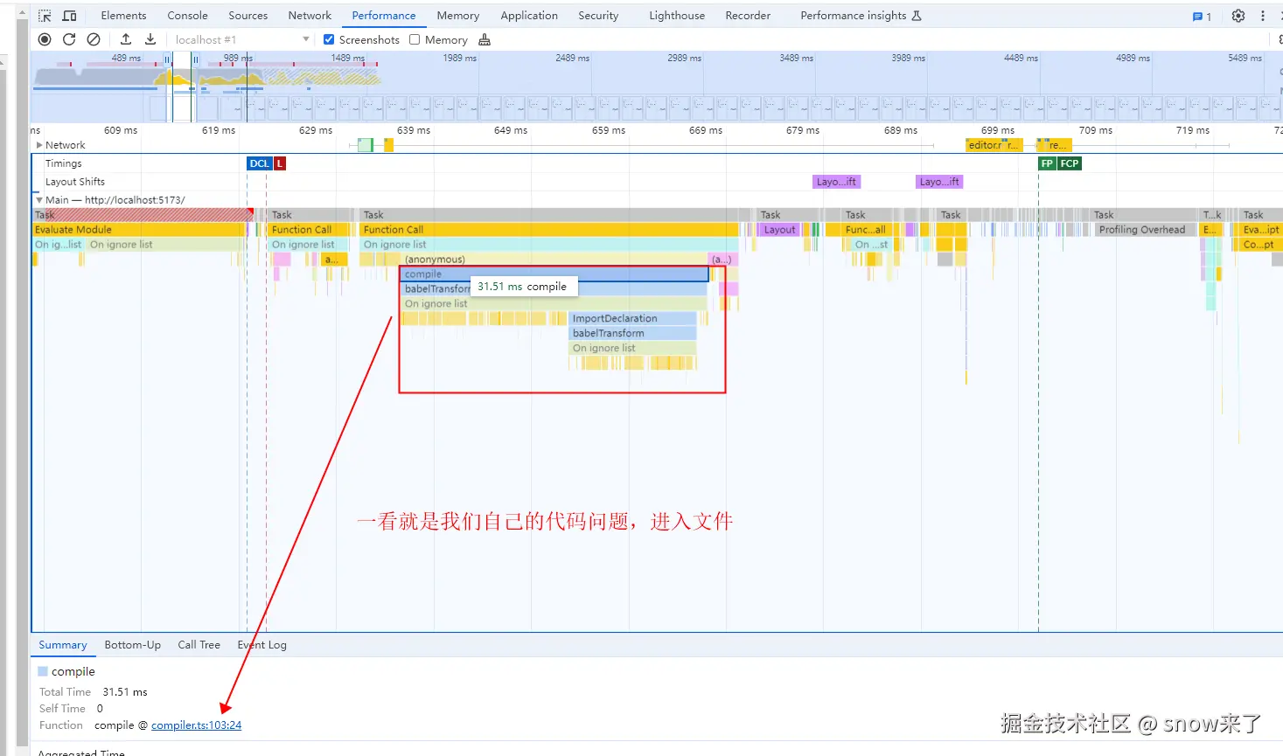Open the Sources tab
Image resolution: width=1283 pixels, height=756 pixels.
coord(248,16)
